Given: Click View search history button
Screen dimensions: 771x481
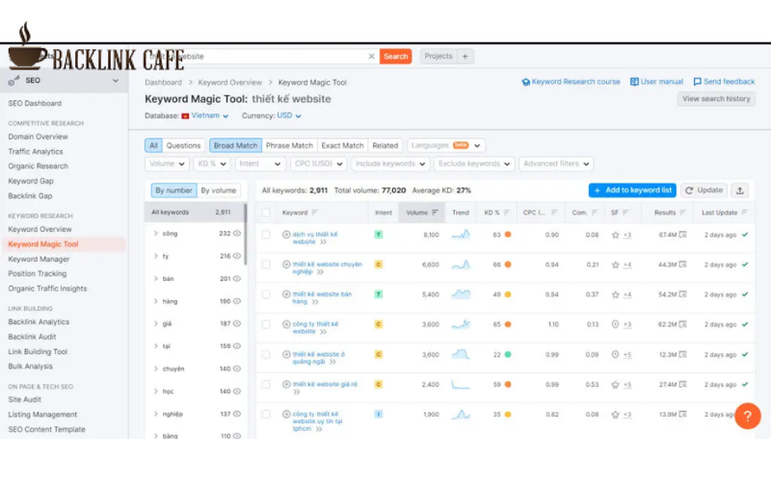Looking at the screenshot, I should pos(716,99).
